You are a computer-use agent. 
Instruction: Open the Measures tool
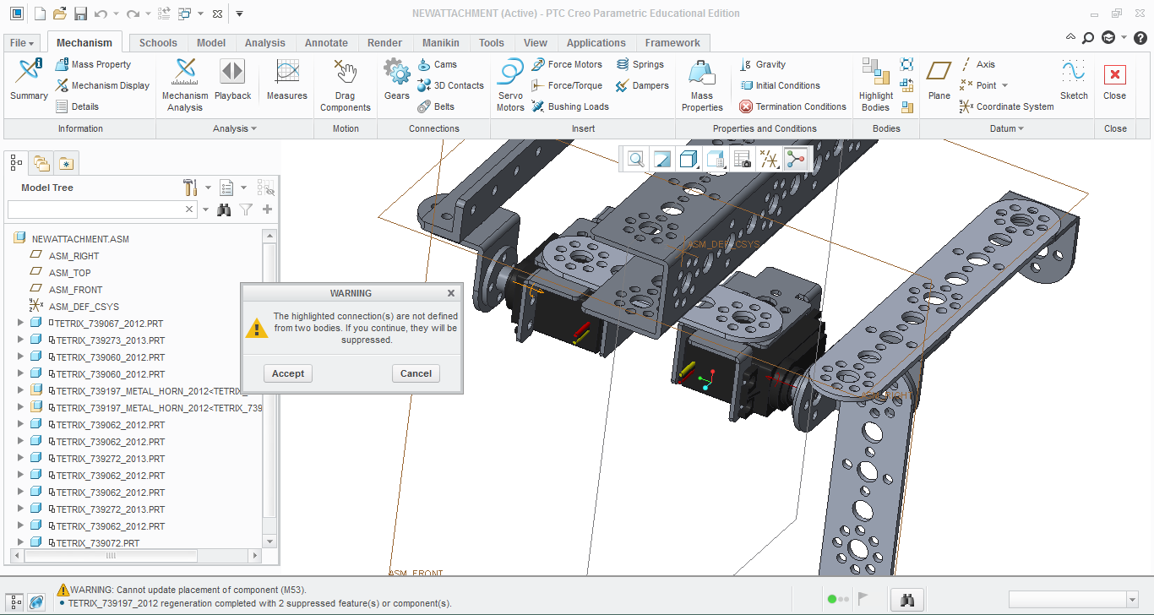[287, 79]
